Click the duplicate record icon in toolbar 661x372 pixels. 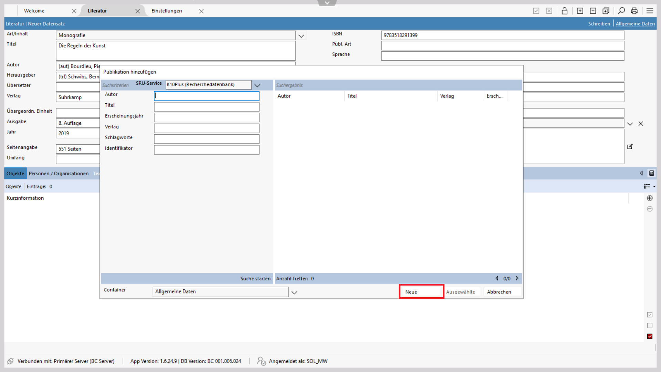click(x=606, y=11)
